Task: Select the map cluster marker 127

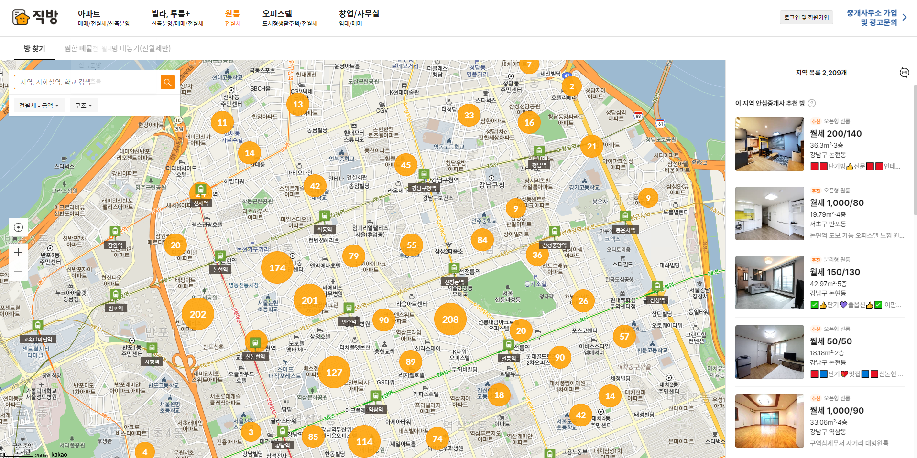Action: pyautogui.click(x=334, y=372)
